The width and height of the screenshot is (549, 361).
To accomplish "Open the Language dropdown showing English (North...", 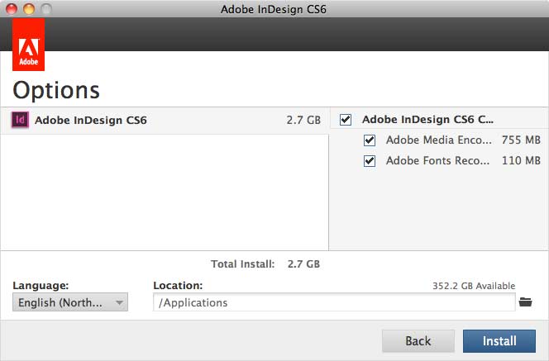I will point(70,302).
